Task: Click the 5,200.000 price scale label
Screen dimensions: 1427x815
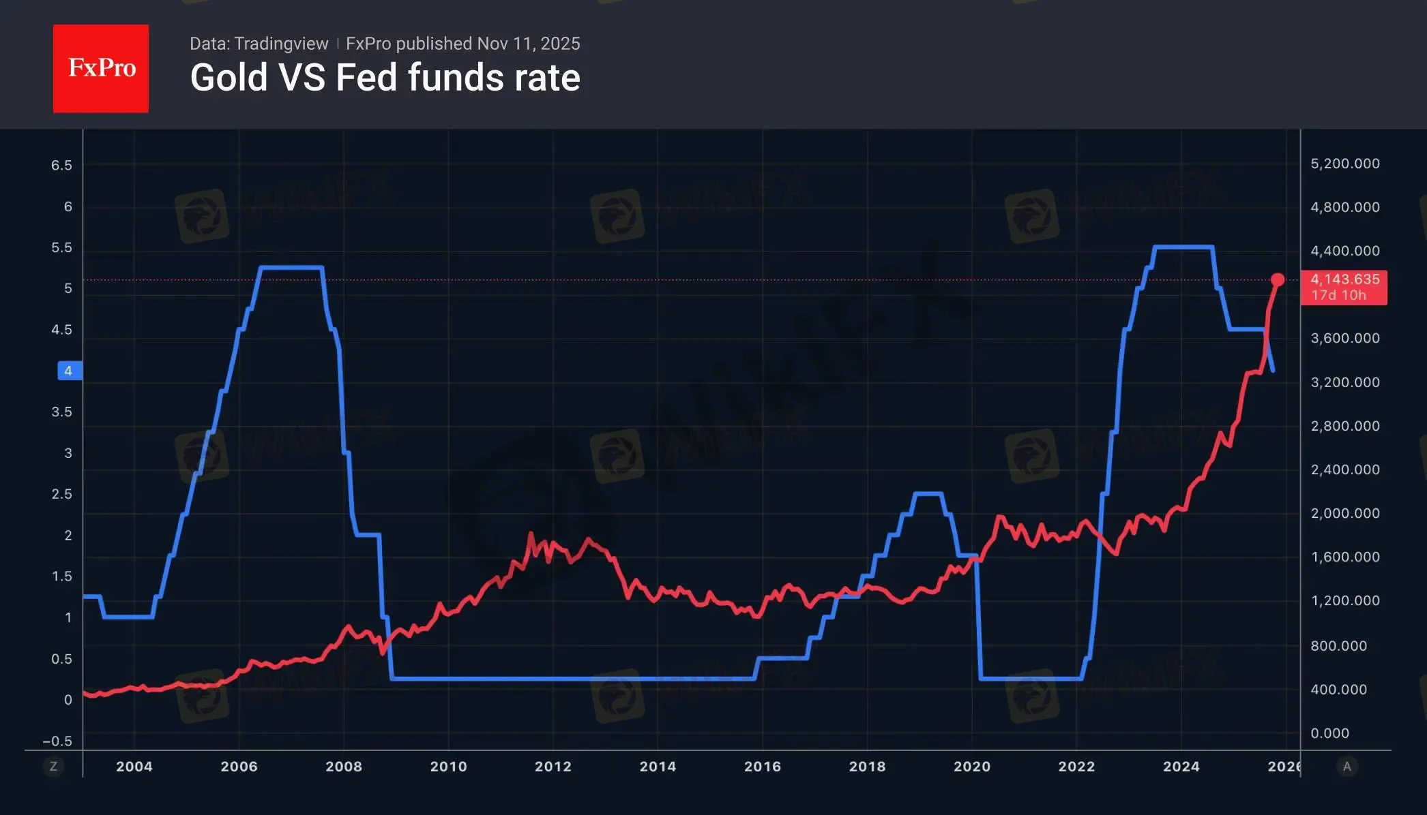Action: (1345, 164)
